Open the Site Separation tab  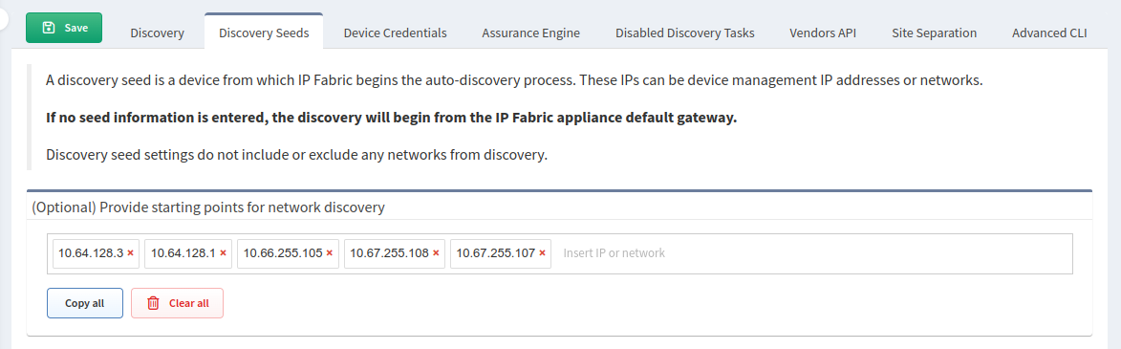click(x=935, y=33)
